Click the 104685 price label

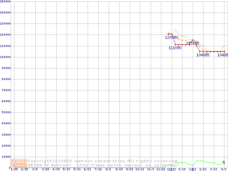pos(203,55)
